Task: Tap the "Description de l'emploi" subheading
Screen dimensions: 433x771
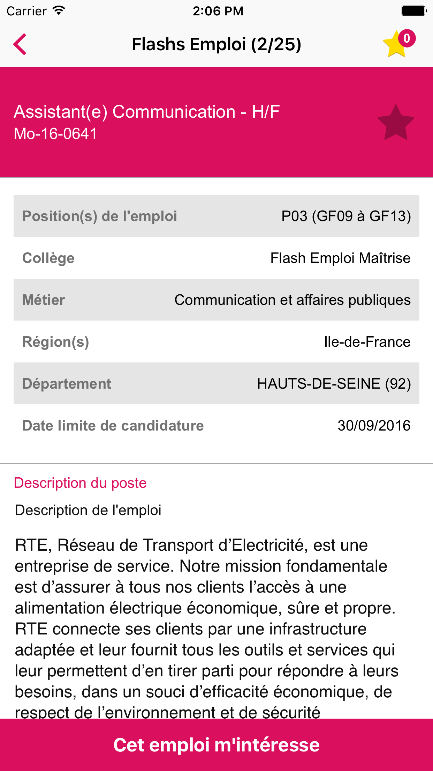Action: click(88, 510)
